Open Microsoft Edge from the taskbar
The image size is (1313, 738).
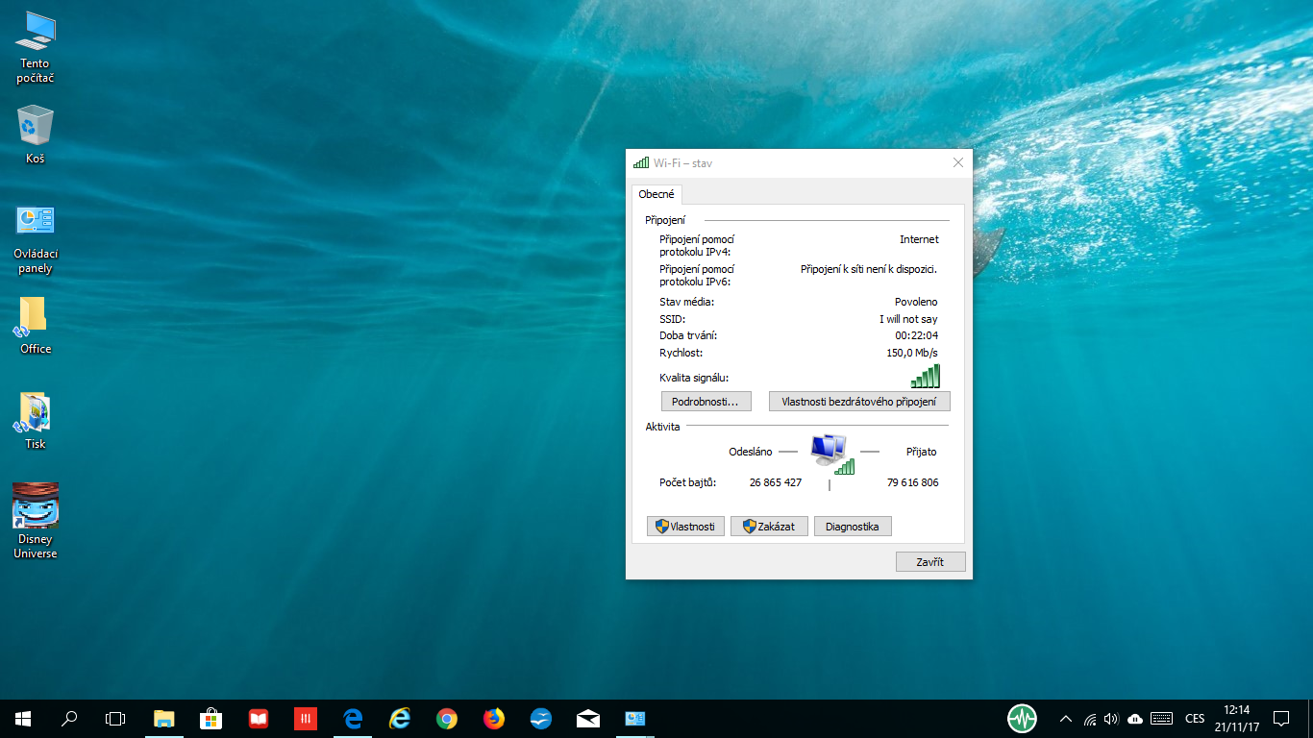[353, 718]
